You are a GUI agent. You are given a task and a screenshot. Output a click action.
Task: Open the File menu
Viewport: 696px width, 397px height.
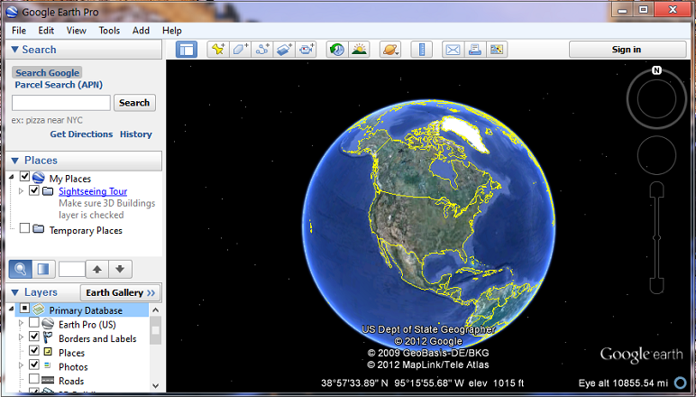pos(19,30)
